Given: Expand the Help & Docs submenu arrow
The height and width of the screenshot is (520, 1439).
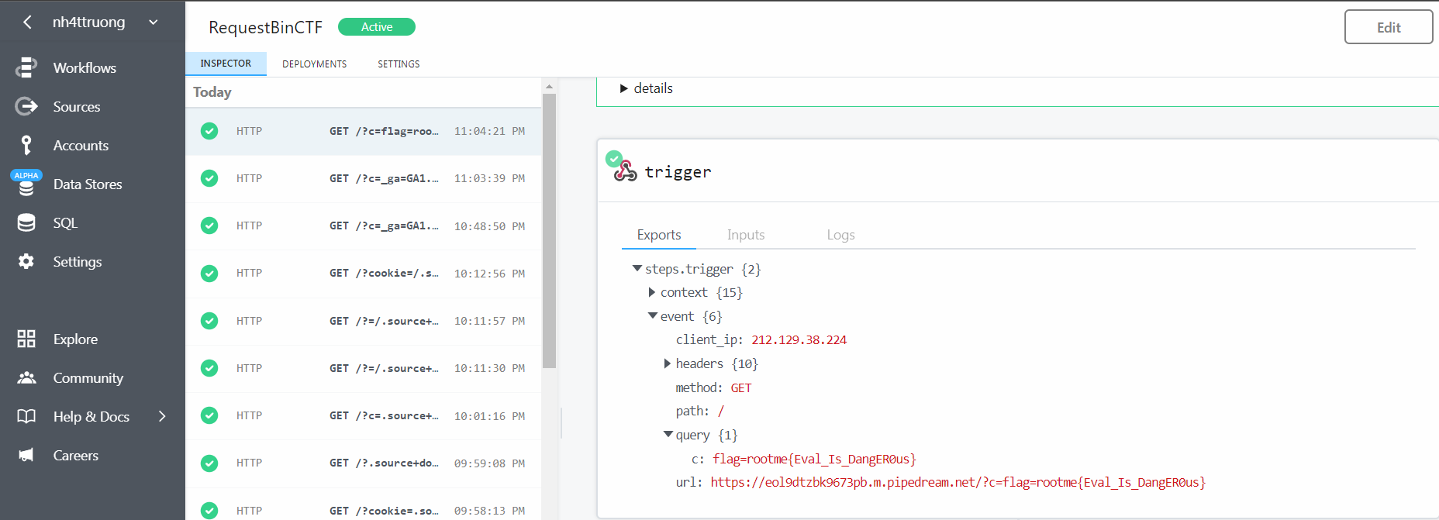Looking at the screenshot, I should click(162, 416).
